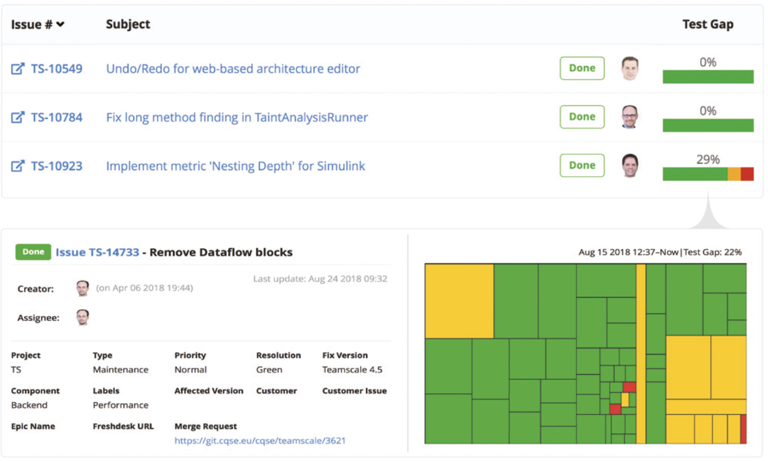The width and height of the screenshot is (768, 461).
Task: Click the 0% test gap bar of TS-10784
Action: click(708, 125)
